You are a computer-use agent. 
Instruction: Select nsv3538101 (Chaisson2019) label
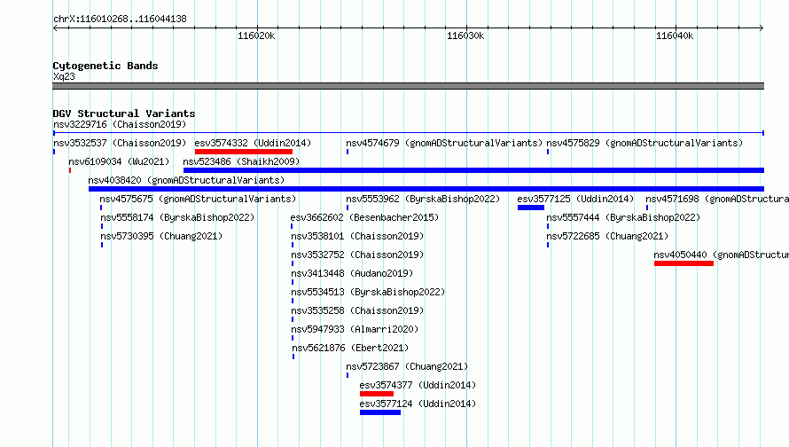tap(358, 236)
